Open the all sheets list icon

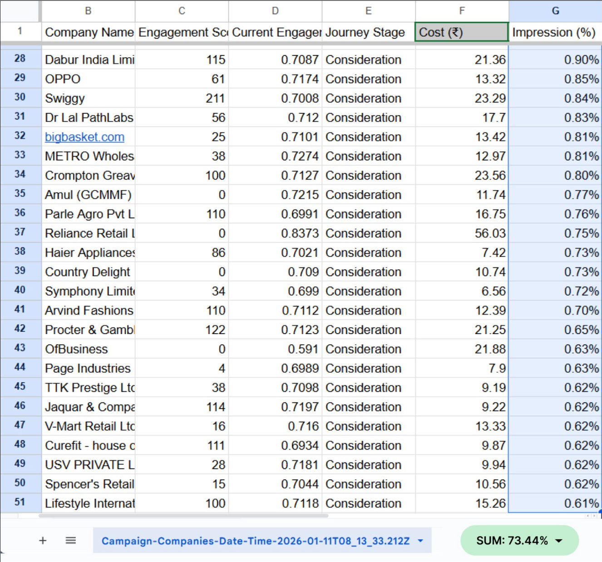(x=70, y=540)
